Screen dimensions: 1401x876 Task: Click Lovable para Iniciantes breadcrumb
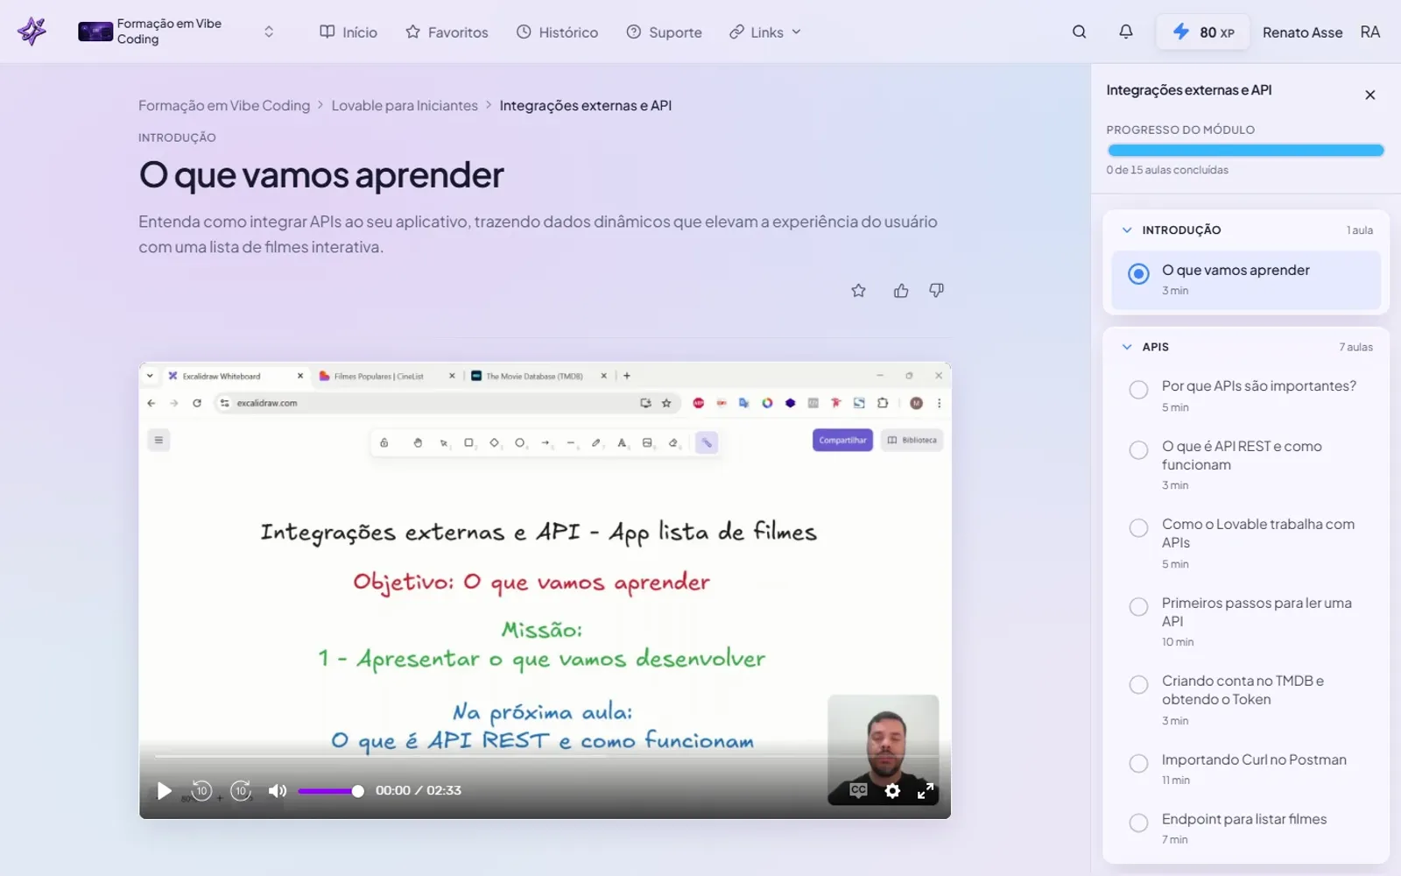(405, 105)
